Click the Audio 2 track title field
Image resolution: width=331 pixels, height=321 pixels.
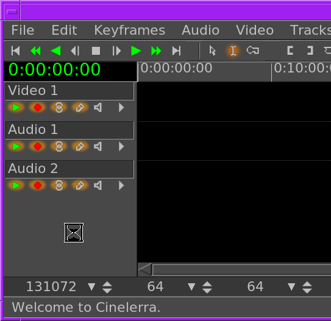coord(69,169)
